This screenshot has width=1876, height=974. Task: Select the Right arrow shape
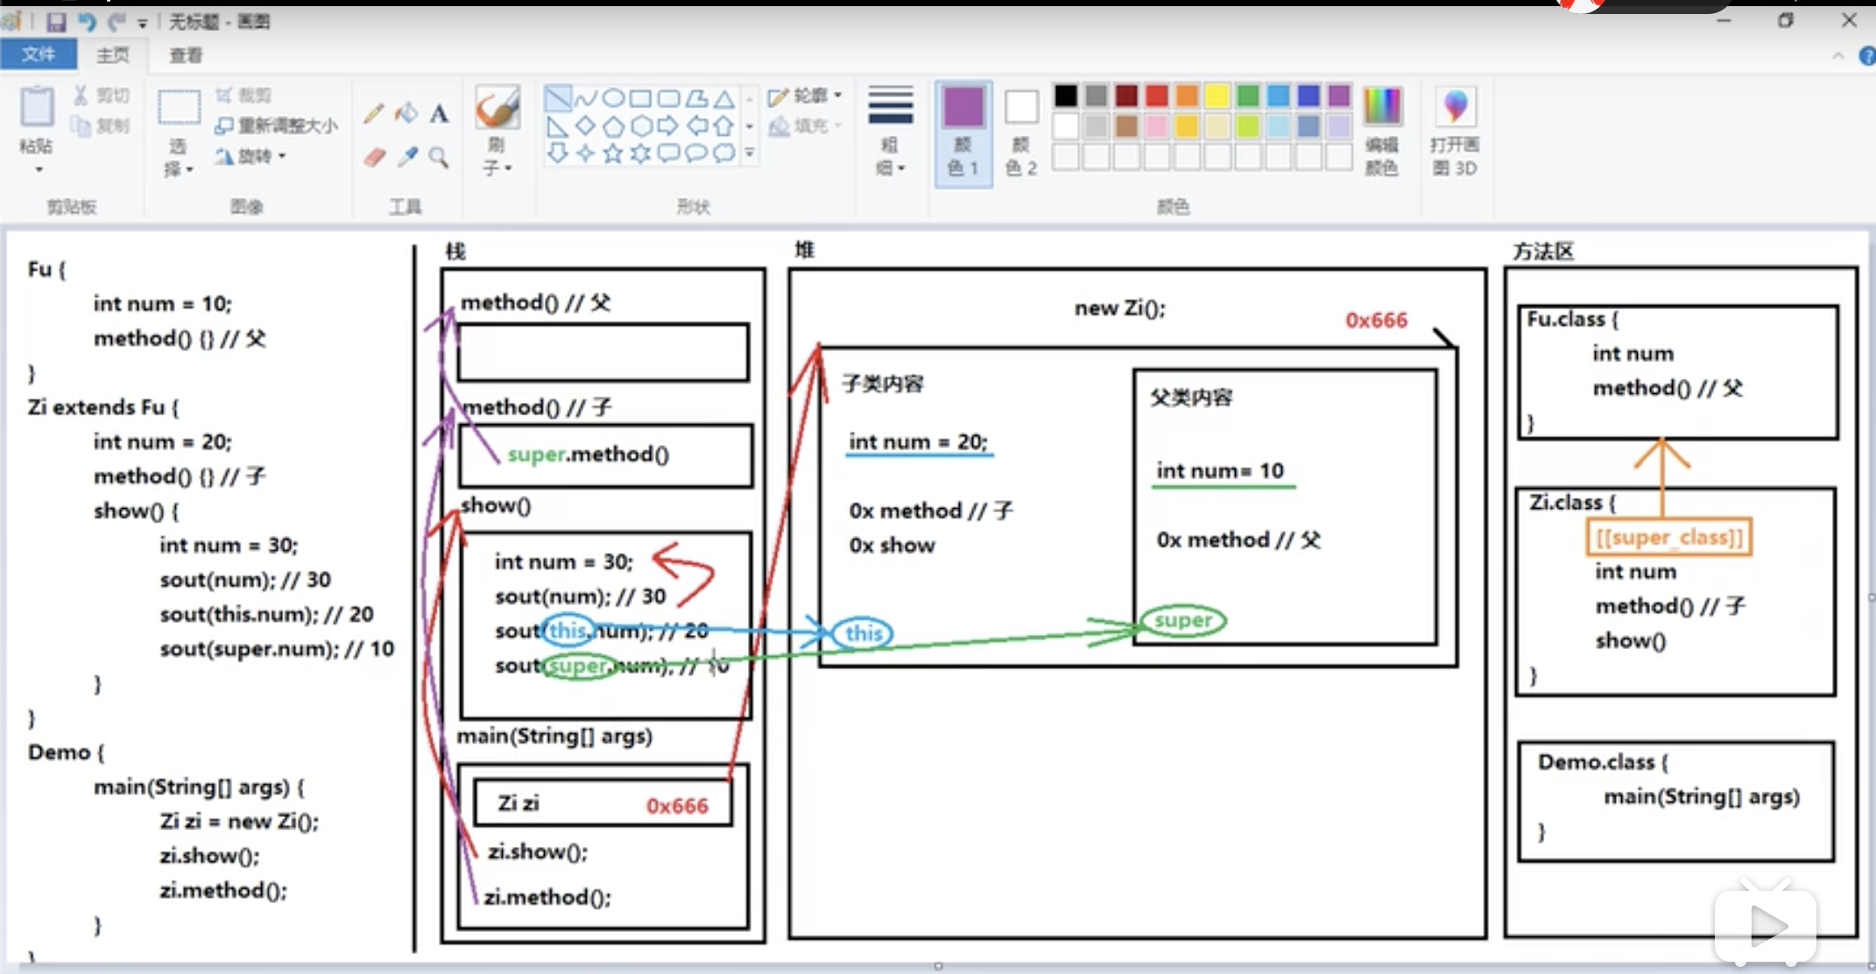point(669,126)
